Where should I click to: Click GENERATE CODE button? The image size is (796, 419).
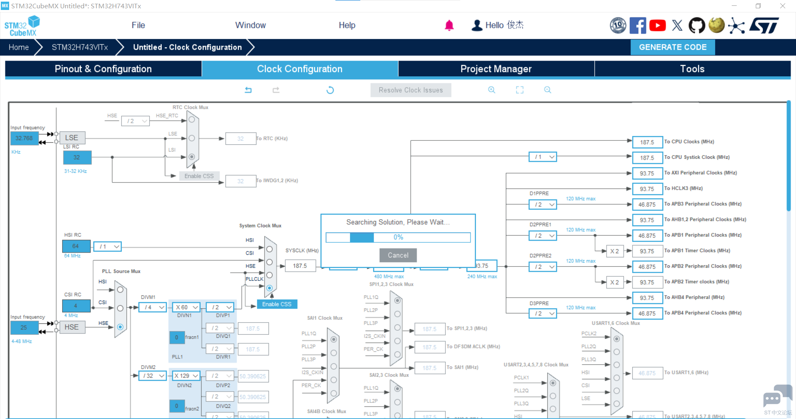coord(672,47)
